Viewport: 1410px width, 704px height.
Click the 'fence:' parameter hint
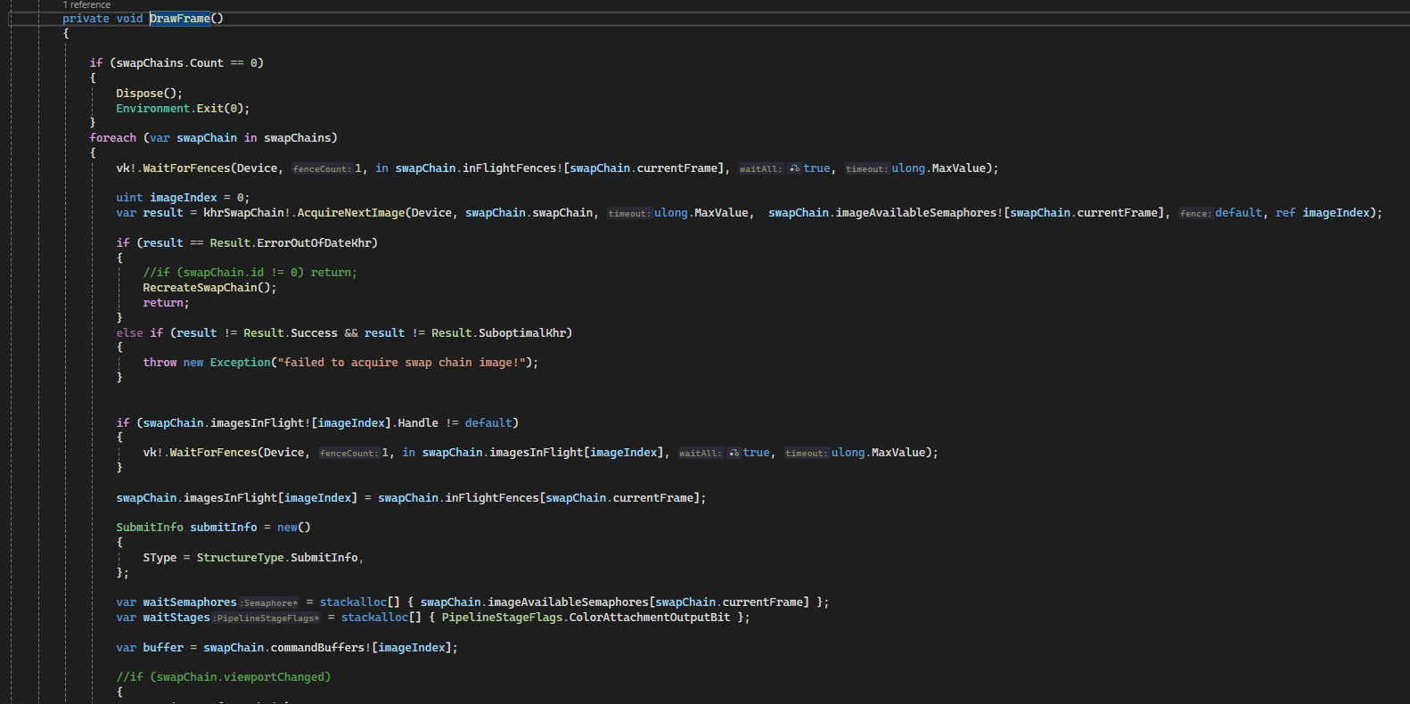point(1195,213)
